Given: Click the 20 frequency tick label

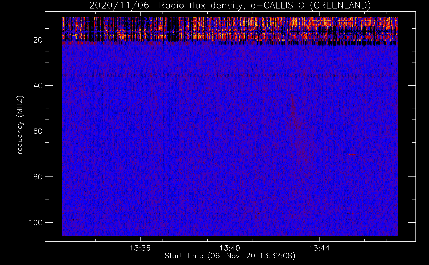Looking at the screenshot, I should (38, 40).
